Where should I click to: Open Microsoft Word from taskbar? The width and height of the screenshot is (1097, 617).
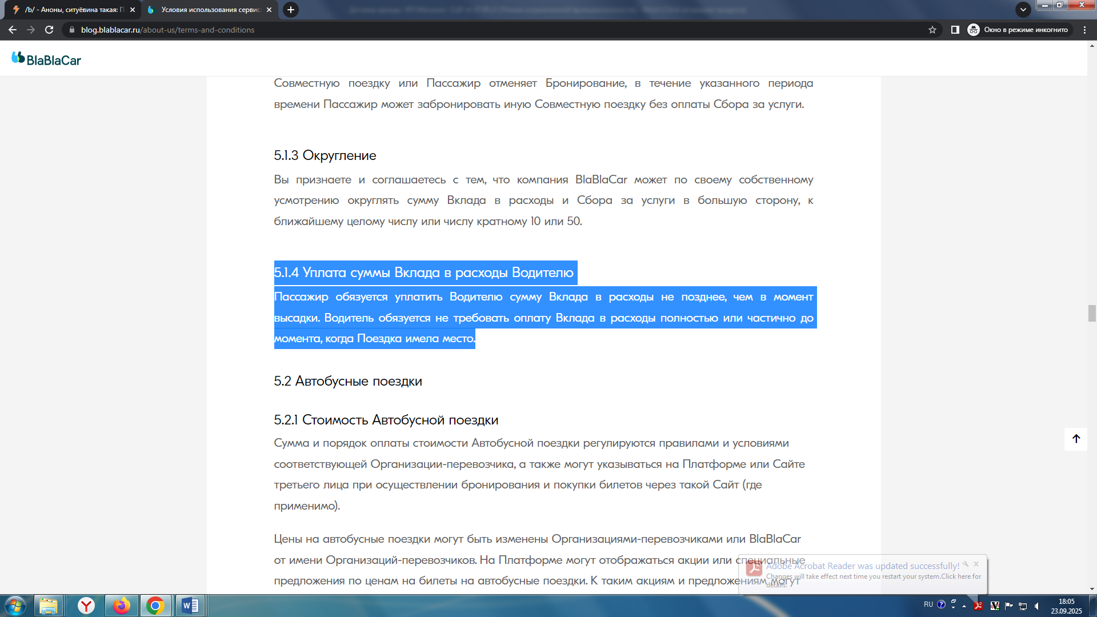[x=190, y=606]
